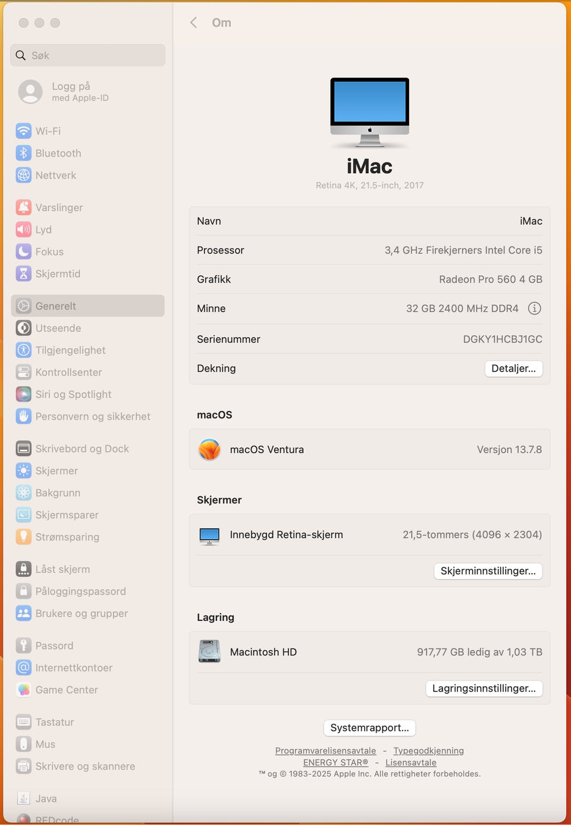Click the memory info circle icon
Screen dimensions: 571x825
tap(535, 308)
